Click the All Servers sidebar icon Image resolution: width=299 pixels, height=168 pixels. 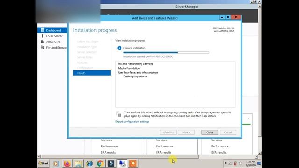pos(43,42)
